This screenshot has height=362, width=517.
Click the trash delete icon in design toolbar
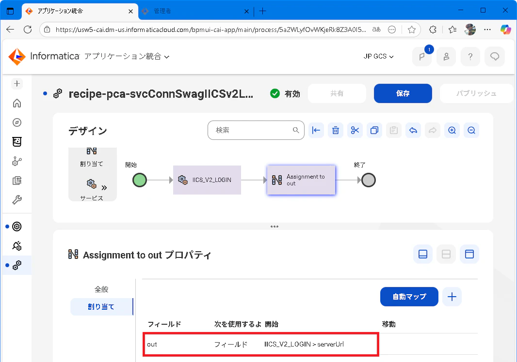pos(336,130)
